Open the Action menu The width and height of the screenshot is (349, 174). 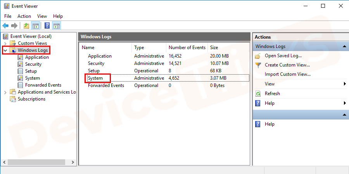(x=24, y=16)
